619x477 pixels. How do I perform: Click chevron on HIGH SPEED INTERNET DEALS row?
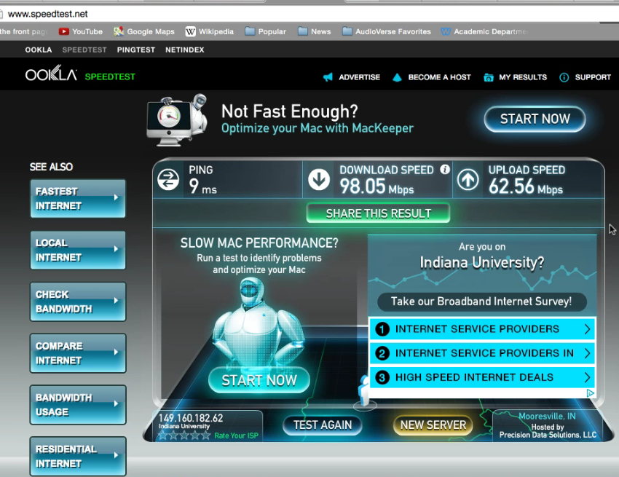(587, 377)
